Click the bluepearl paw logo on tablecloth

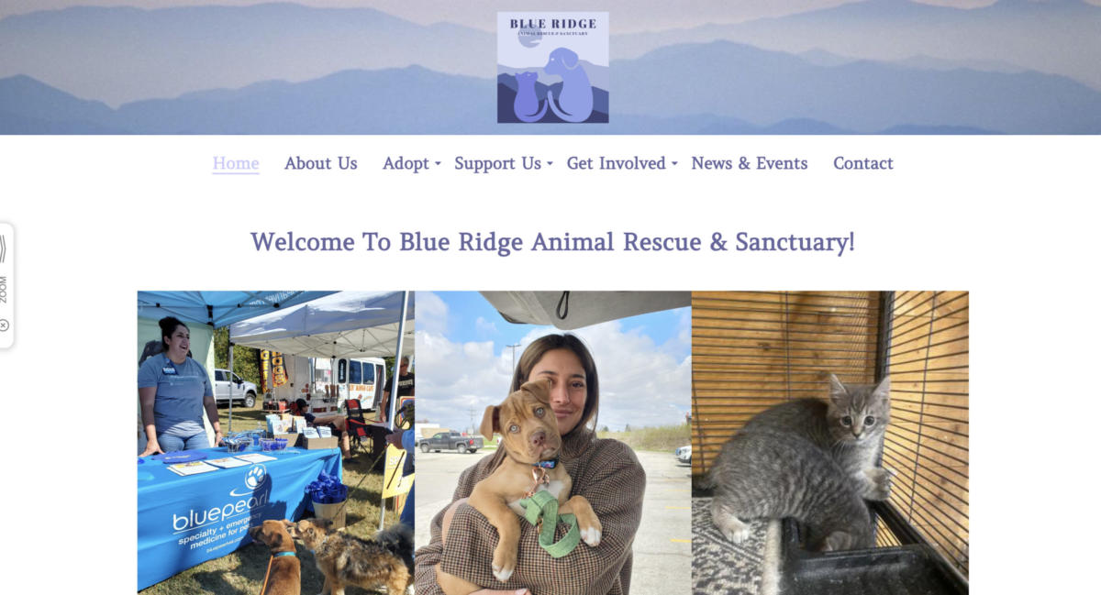click(256, 478)
